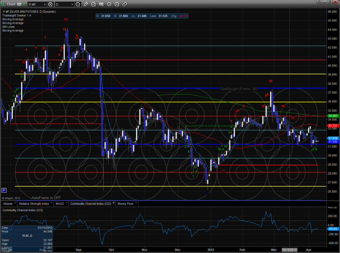
Task: Click the circled A alerts icon
Action: [117, 5]
